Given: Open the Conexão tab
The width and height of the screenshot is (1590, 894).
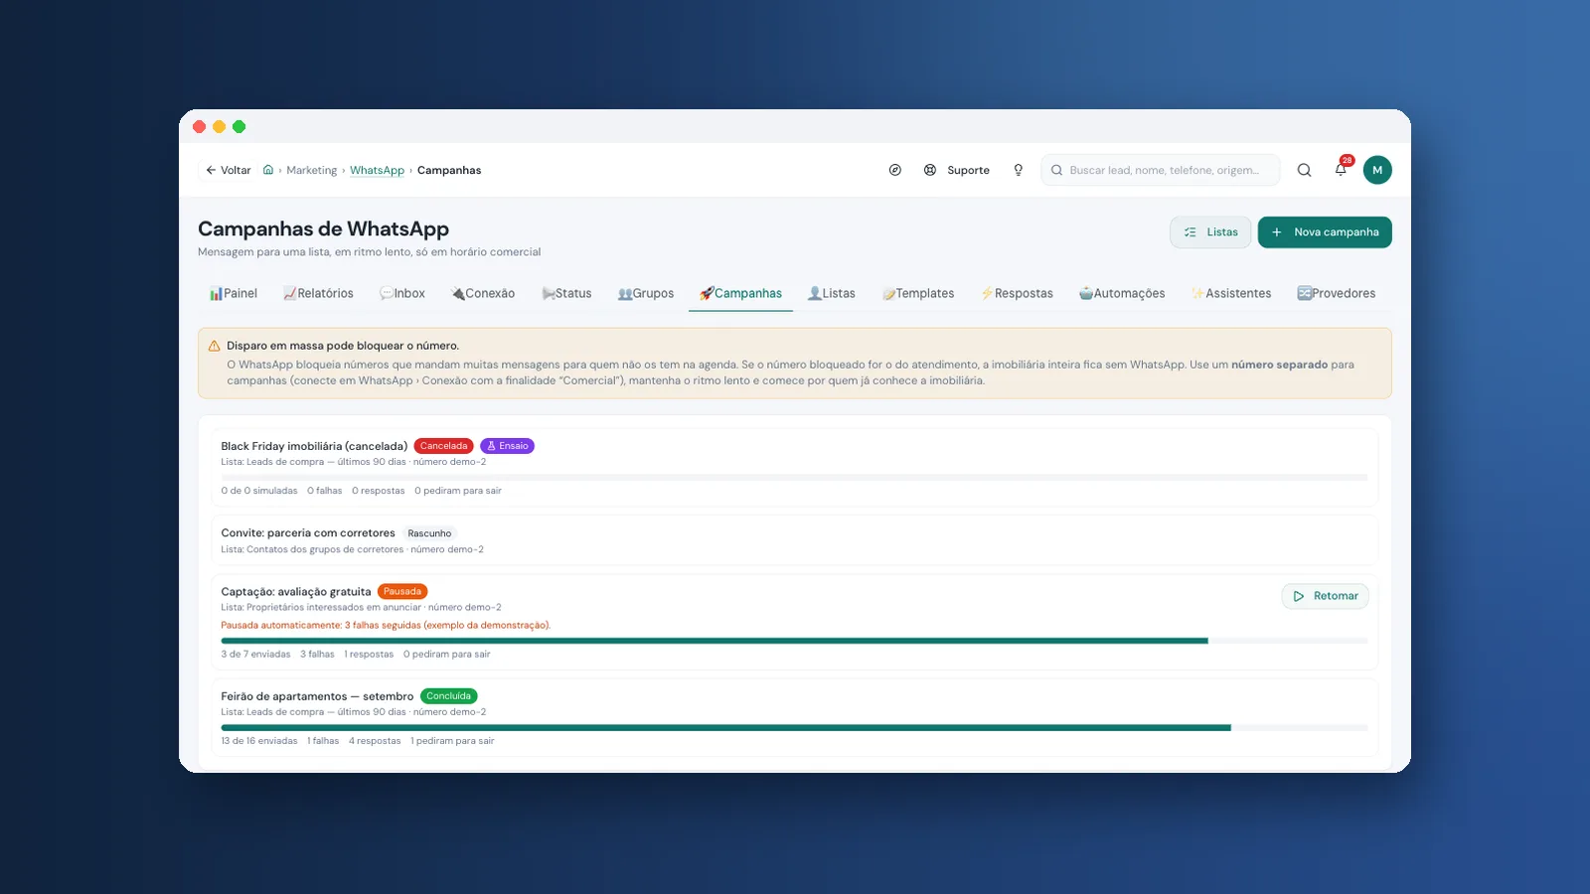Looking at the screenshot, I should coord(483,293).
